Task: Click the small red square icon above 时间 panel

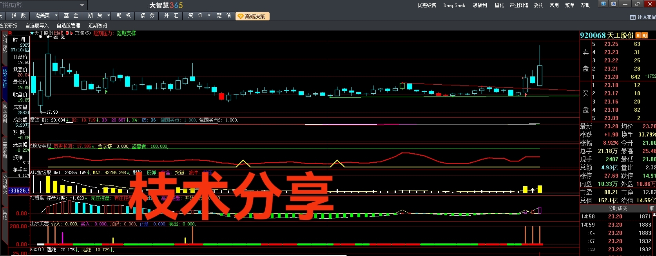Action: [x=10, y=33]
